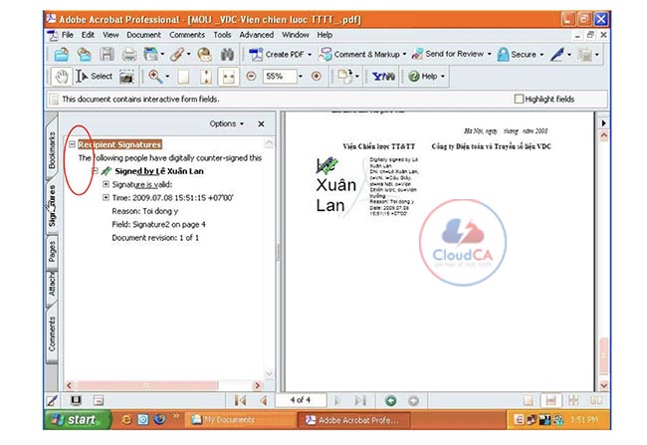Open the Edit menu
This screenshot has width=647, height=445.
point(88,35)
